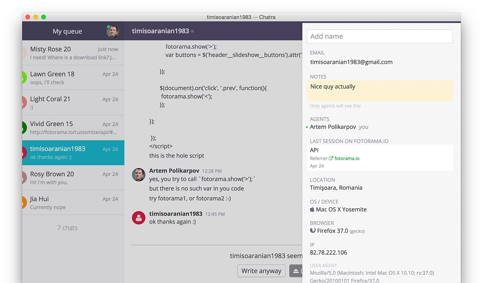Image resolution: width=483 pixels, height=283 pixels.
Task: Click the avatar of Rosy Brown 20
Action: tap(25, 177)
